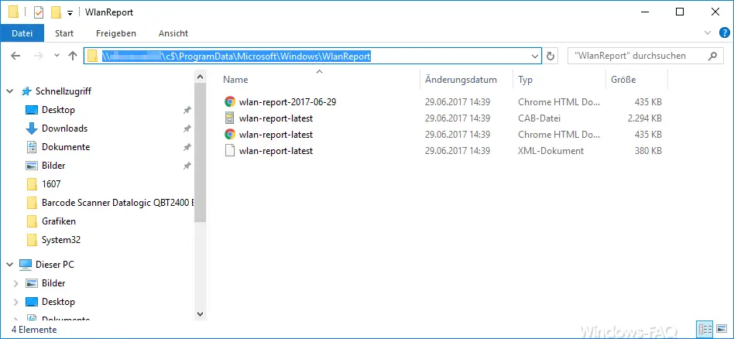Viewport: 734px width, 339px height.
Task: Minimize the WlanReport window
Action: 644,12
